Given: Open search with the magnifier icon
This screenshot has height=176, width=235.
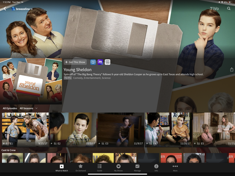Looking at the screenshot, I should 229,8.
